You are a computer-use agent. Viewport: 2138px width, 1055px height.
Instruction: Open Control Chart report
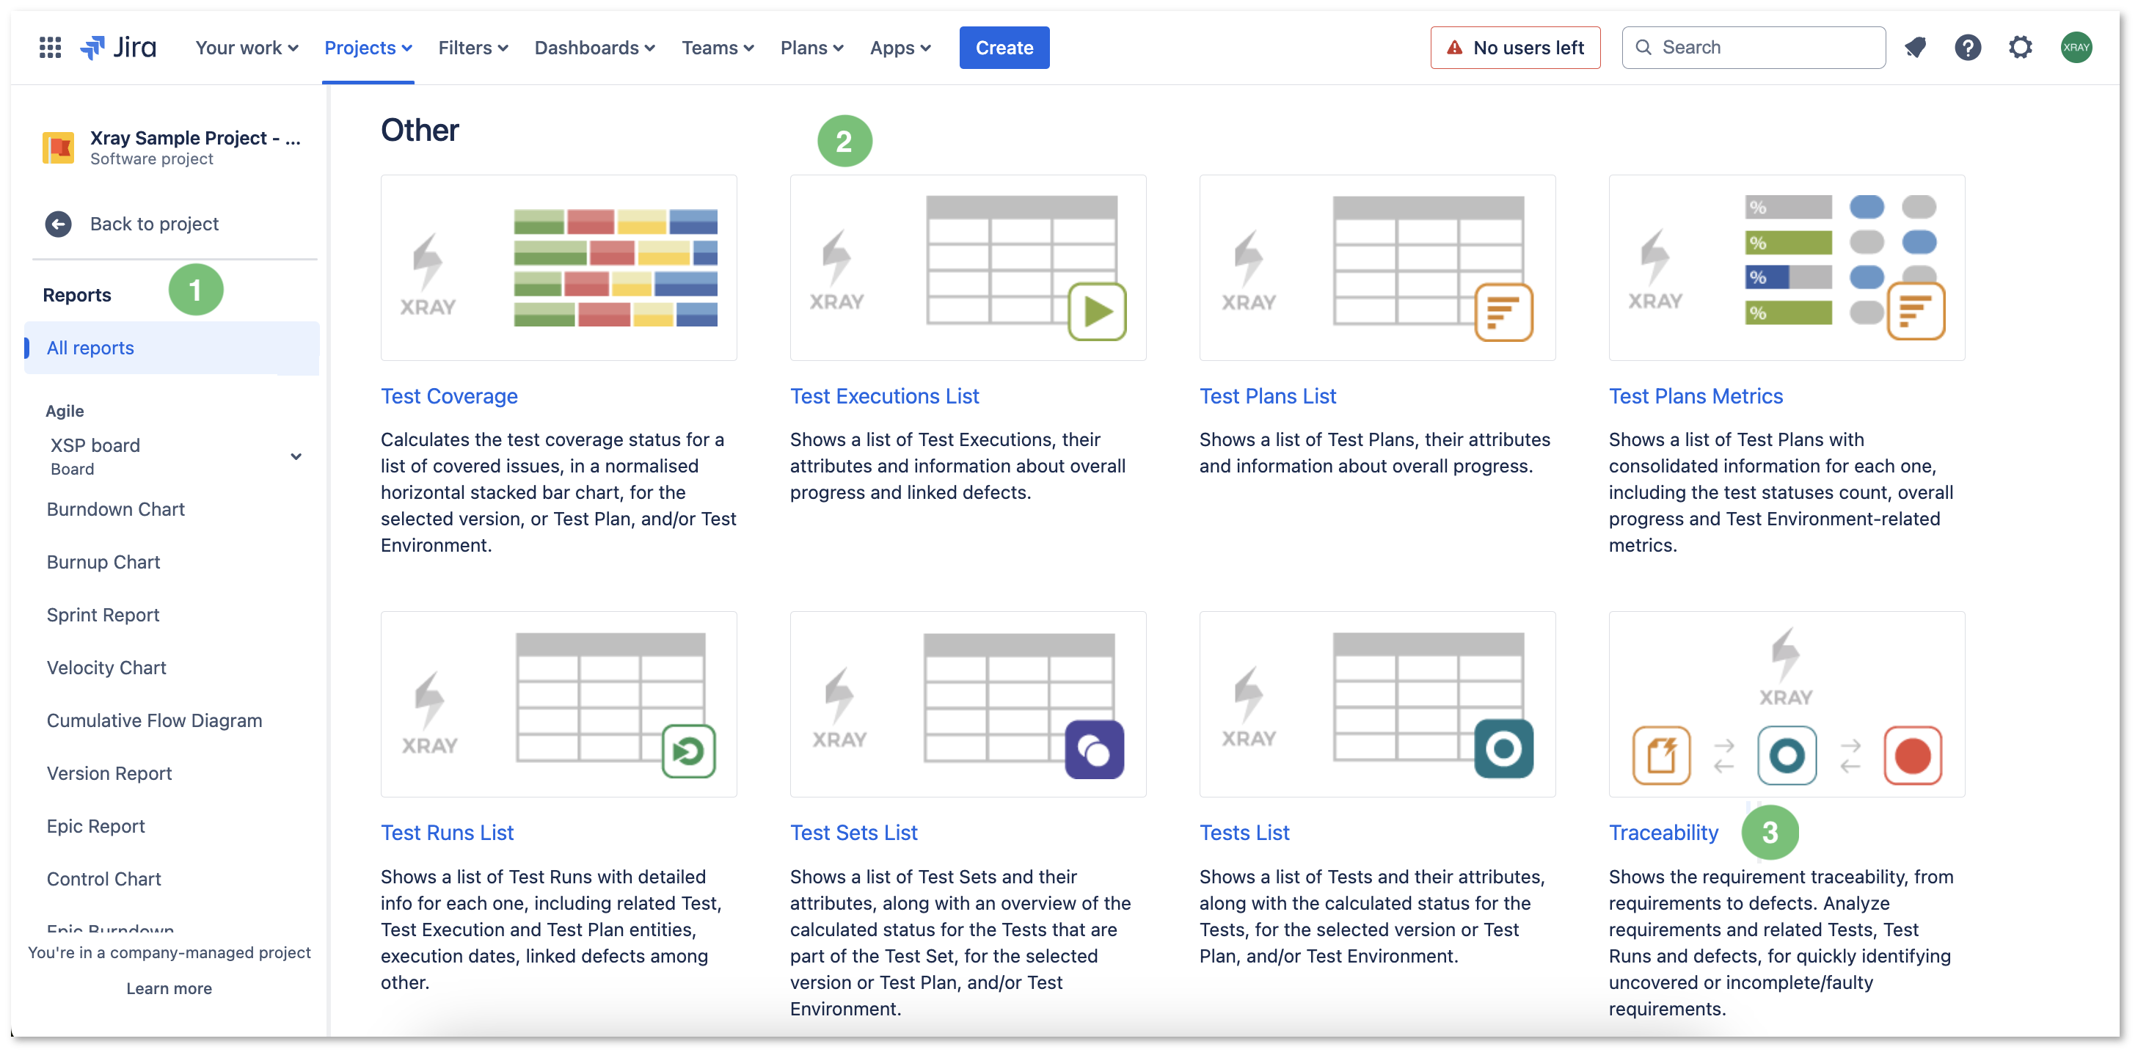pyautogui.click(x=103, y=879)
